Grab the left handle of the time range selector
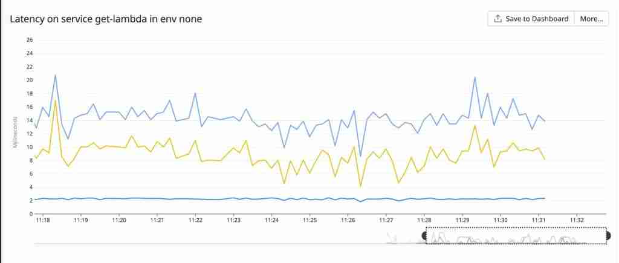The image size is (619, 263). click(424, 235)
